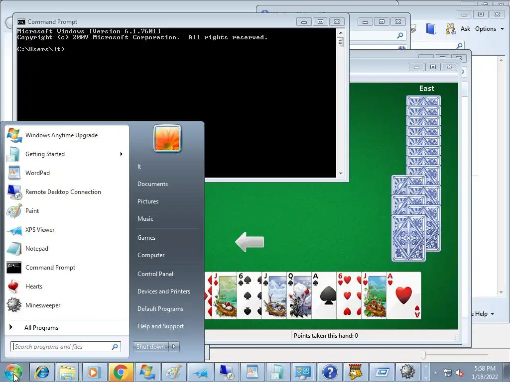
Task: Launch Google Chrome from the taskbar
Action: click(x=121, y=372)
